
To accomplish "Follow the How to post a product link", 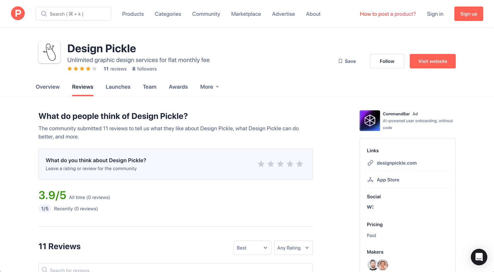I will [x=388, y=14].
